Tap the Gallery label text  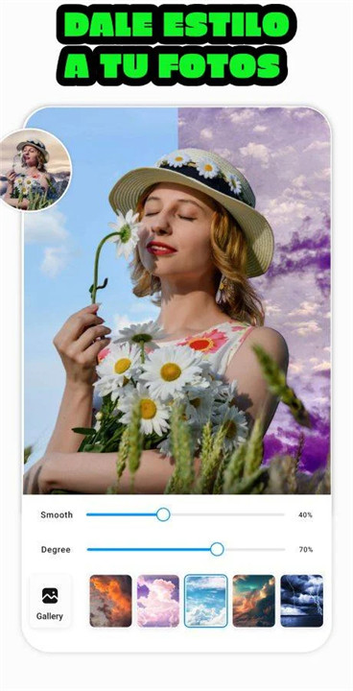pos(49,616)
